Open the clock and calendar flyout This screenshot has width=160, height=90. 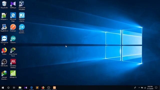pos(150,88)
